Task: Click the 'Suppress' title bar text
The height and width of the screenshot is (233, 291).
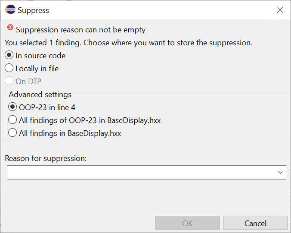Action: click(x=34, y=10)
